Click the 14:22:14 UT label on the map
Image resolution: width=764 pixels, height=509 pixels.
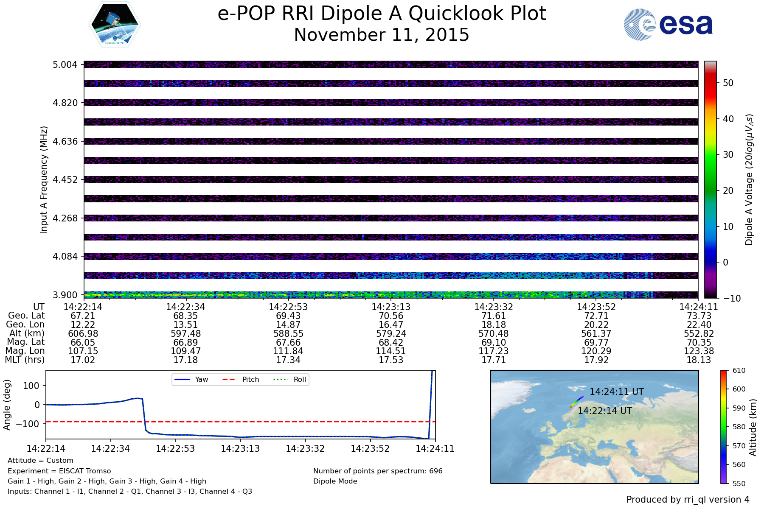pyautogui.click(x=604, y=411)
